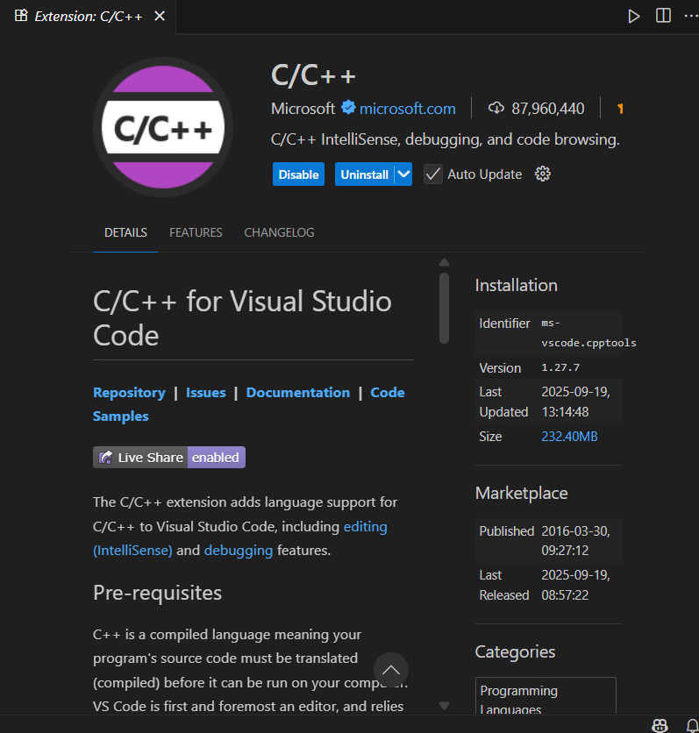The width and height of the screenshot is (699, 733).
Task: Switch to the Features tab
Action: 196,232
